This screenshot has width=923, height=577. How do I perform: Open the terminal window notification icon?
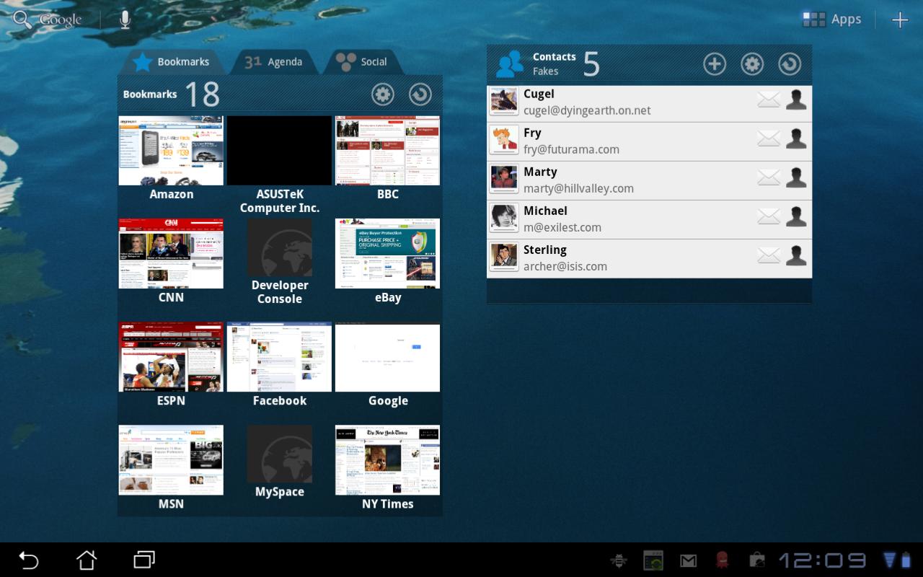[653, 560]
